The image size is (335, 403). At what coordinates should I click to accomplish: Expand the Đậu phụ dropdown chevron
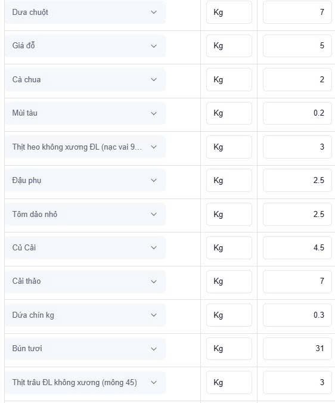tap(154, 181)
